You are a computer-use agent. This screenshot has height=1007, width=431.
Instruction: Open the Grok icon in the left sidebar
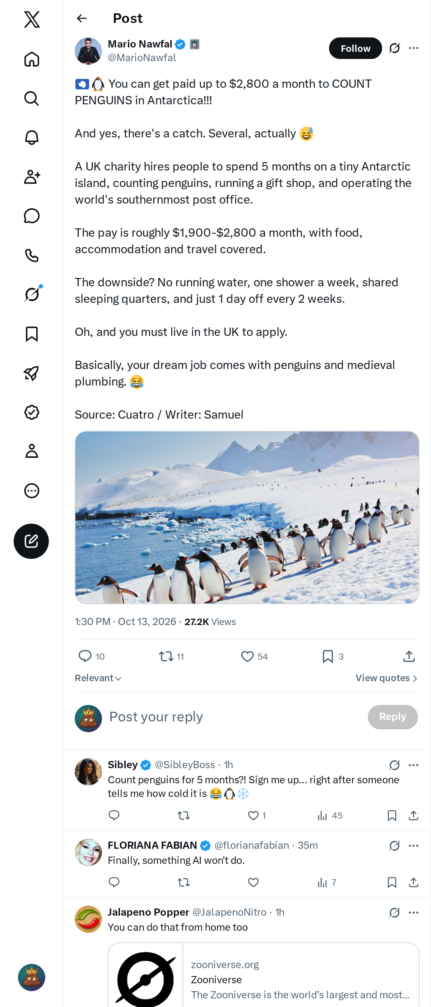tap(32, 294)
